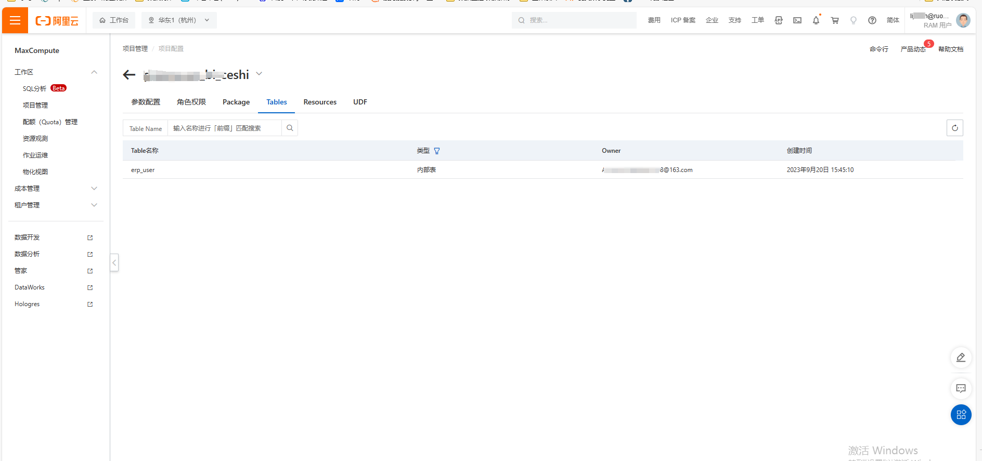Open the user avatar menu
This screenshot has height=461, width=982.
click(963, 20)
